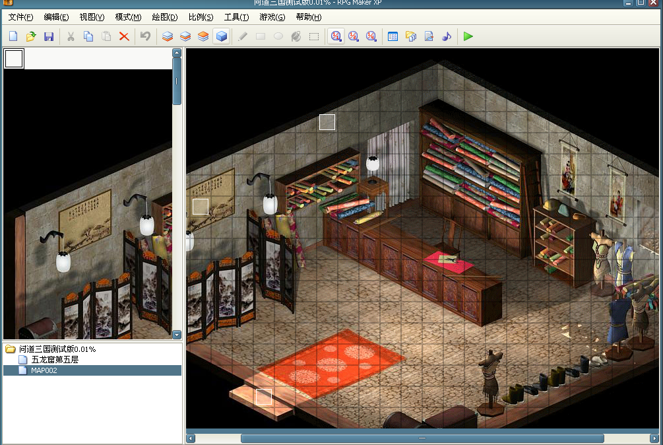Select the Flood Fill tool
The width and height of the screenshot is (663, 445).
tap(296, 36)
